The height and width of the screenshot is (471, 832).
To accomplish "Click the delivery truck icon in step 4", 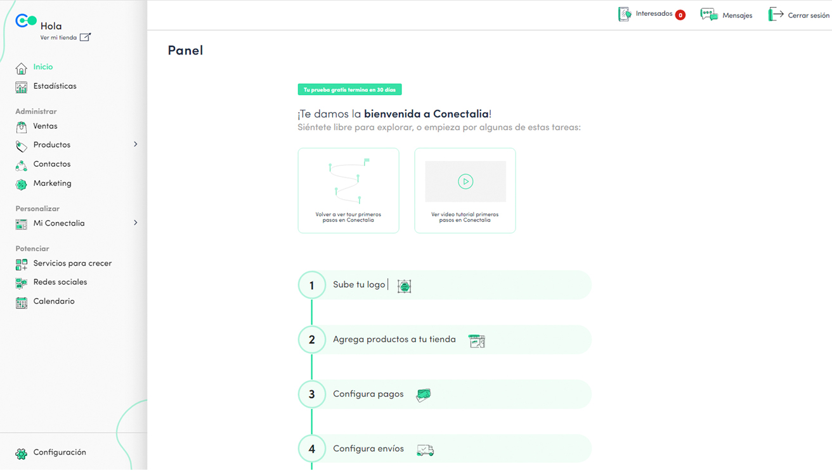I will coord(426,450).
